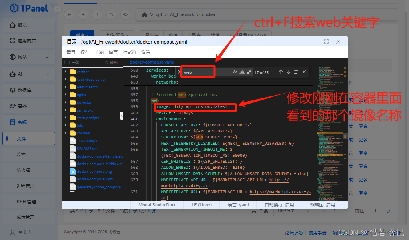Click the tidb folder icon

(x=73, y=125)
